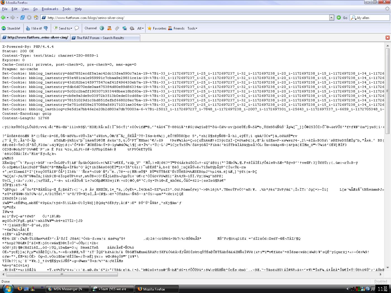This screenshot has width=391, height=293.
Task: Expand the address bar URL dropdown
Action: [x=332, y=18]
